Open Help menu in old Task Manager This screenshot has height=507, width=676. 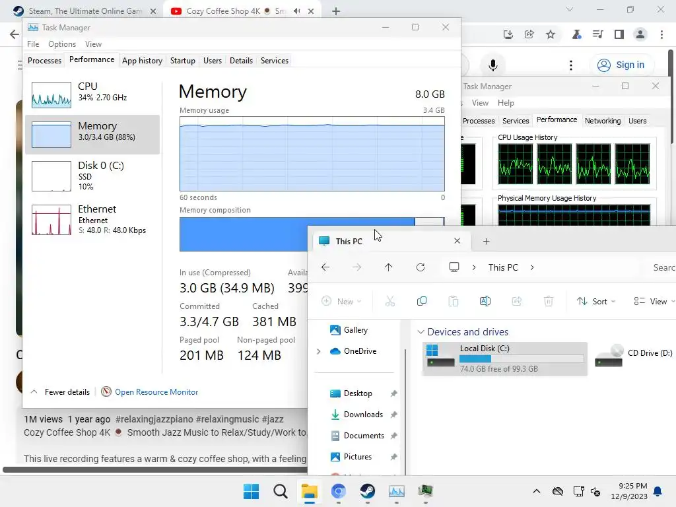pyautogui.click(x=506, y=102)
